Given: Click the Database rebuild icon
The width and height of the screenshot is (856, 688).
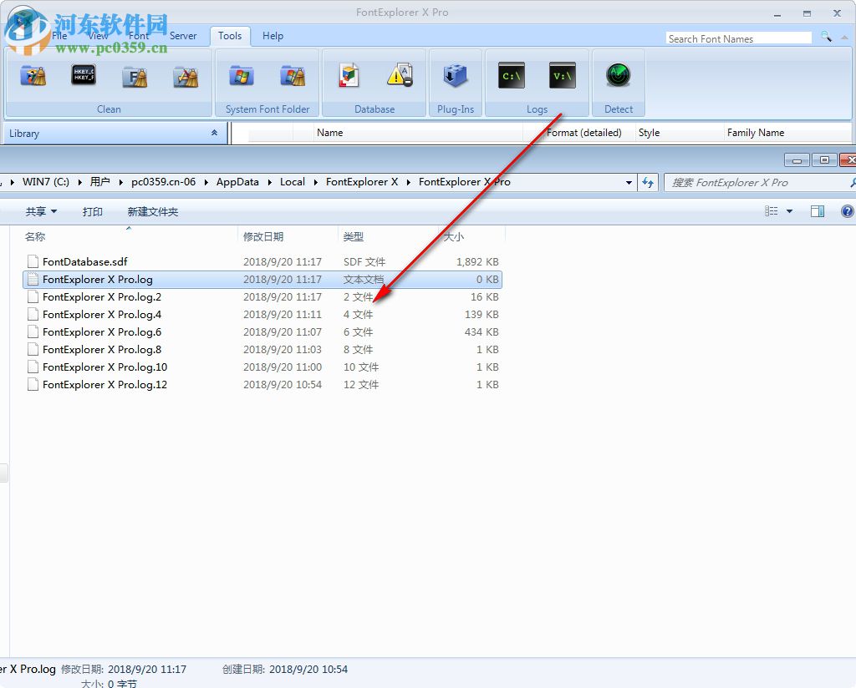Looking at the screenshot, I should click(x=349, y=75).
